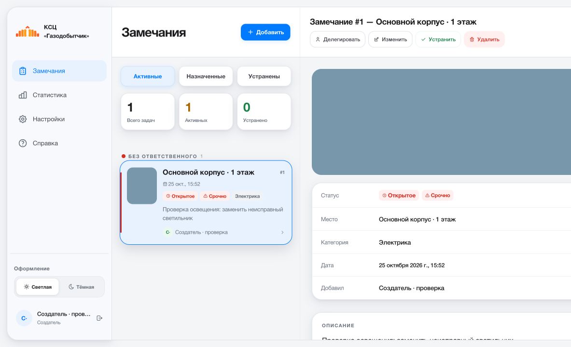Click the date value 25 октября 2026 г., 15:52
Screen dimensions: 571x347
[412, 266]
